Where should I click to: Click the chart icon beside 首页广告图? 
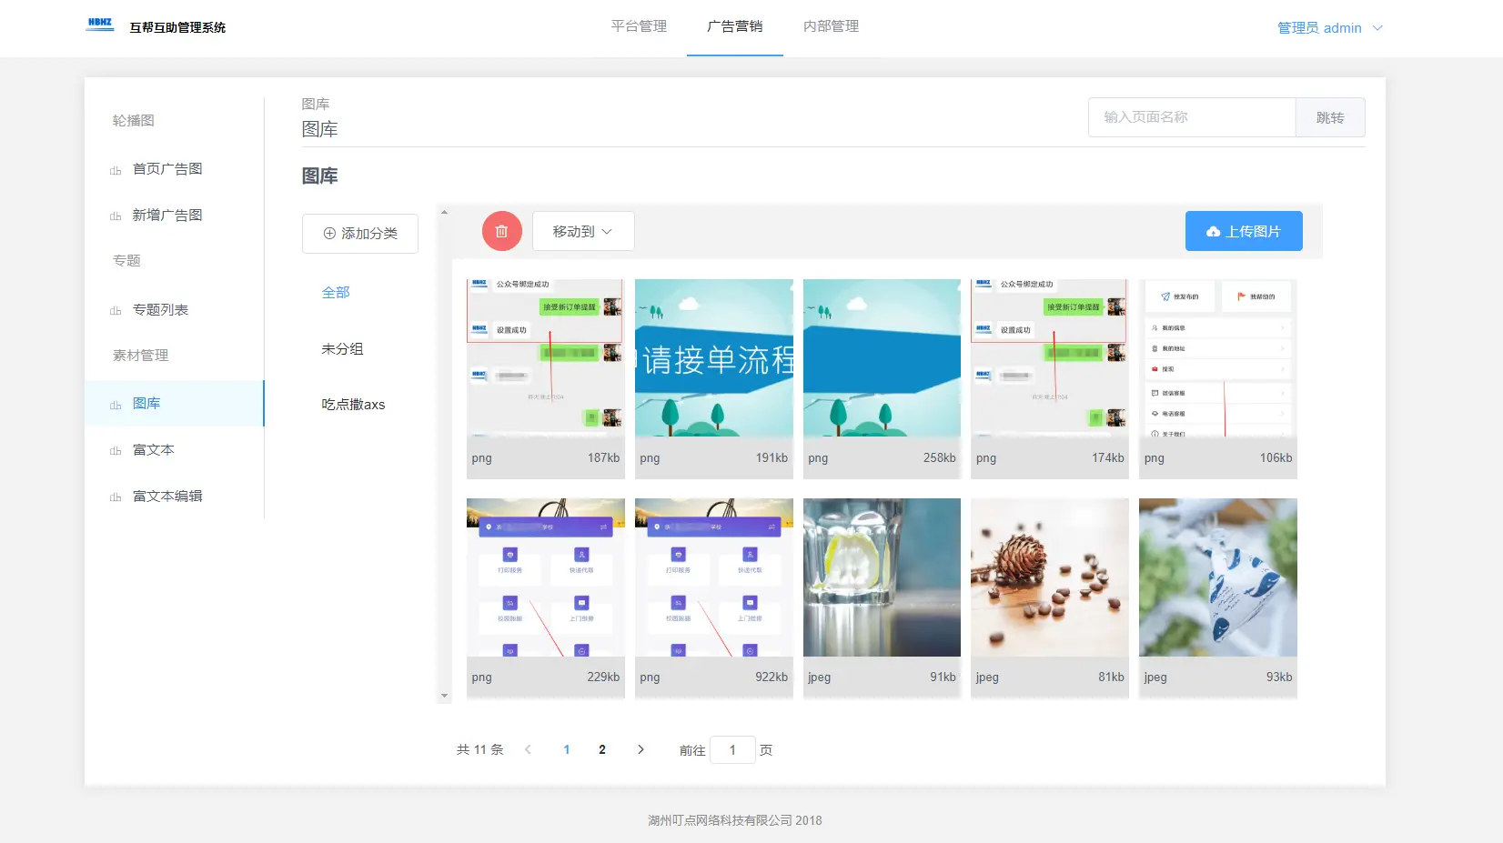pos(116,170)
